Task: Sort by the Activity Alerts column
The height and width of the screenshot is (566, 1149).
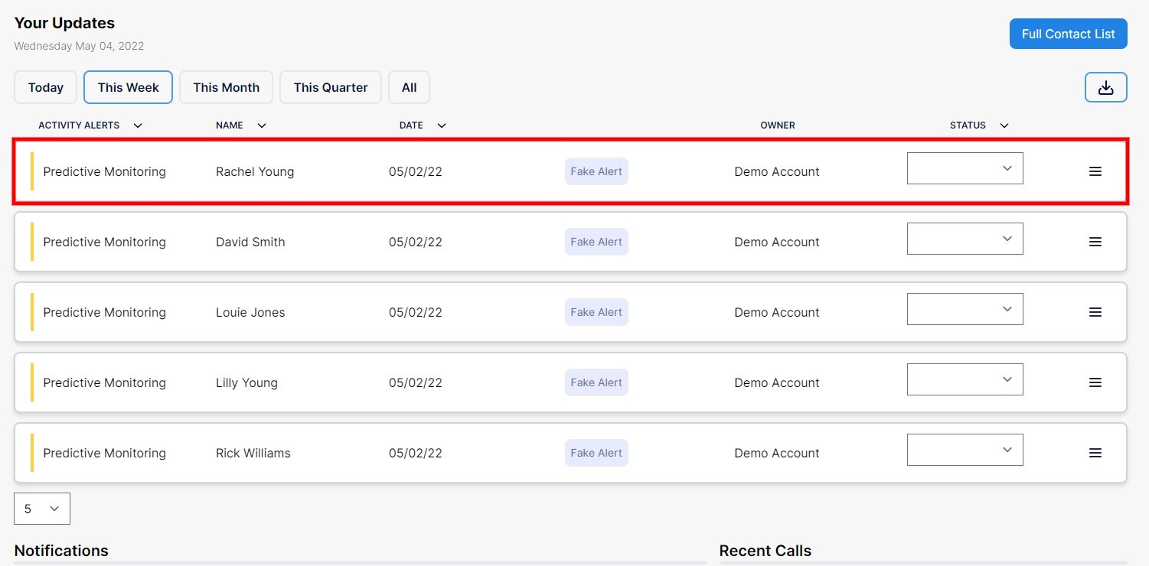Action: (x=138, y=125)
